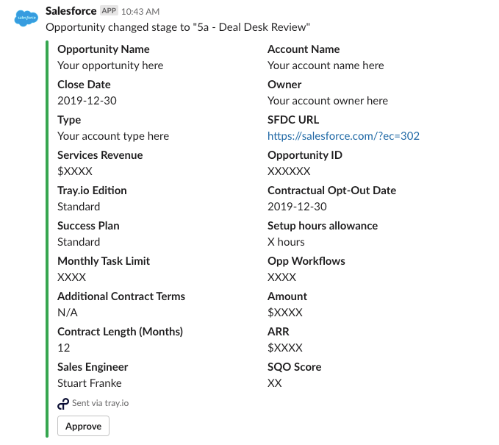Click the tray.io logo icon
The image size is (499, 445).
coord(63,404)
